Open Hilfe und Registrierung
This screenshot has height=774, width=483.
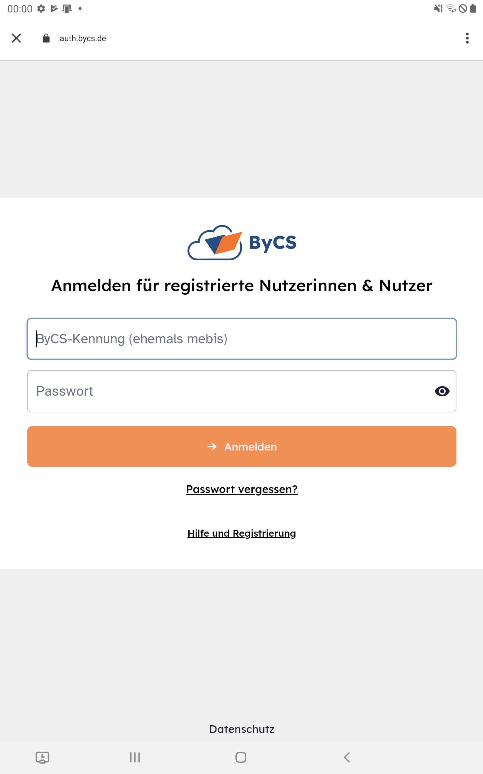[241, 533]
